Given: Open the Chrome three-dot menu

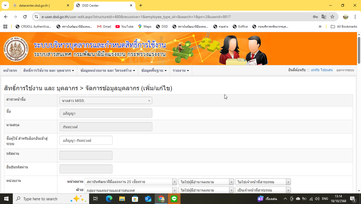Looking at the screenshot, I should 355,17.
